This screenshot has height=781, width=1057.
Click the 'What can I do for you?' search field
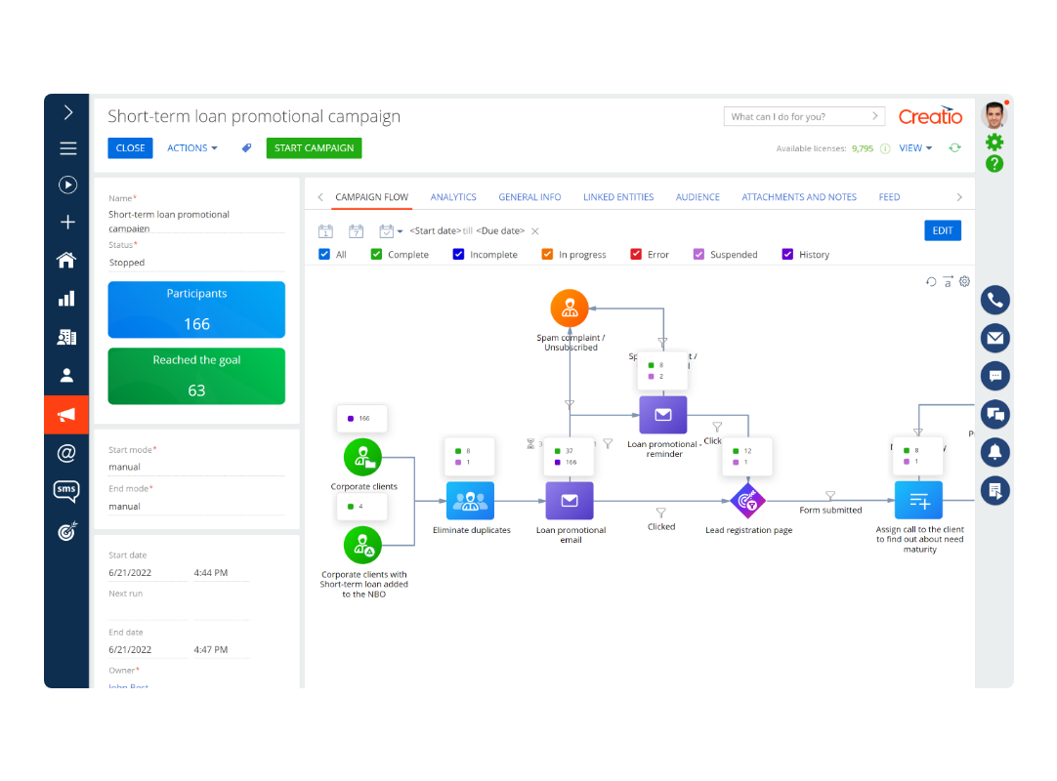click(796, 116)
